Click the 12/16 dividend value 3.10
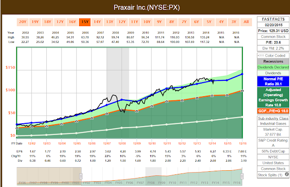This screenshot has height=187, width=290. tap(244, 161)
